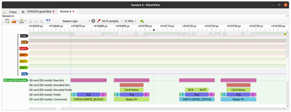This screenshot has width=291, height=112.
Task: Open the 12 MHz sample rate dropdown
Action: (x=131, y=21)
